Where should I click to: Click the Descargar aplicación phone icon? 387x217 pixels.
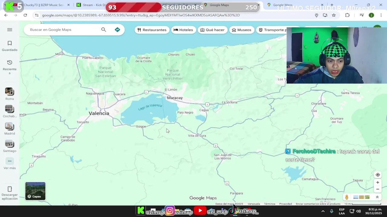click(10, 189)
